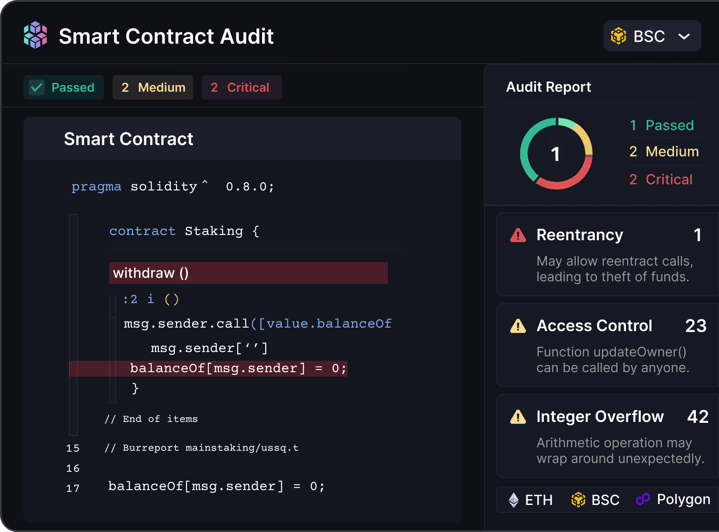Select the BSC icon in the chain bar
719x532 pixels.
[x=578, y=499]
